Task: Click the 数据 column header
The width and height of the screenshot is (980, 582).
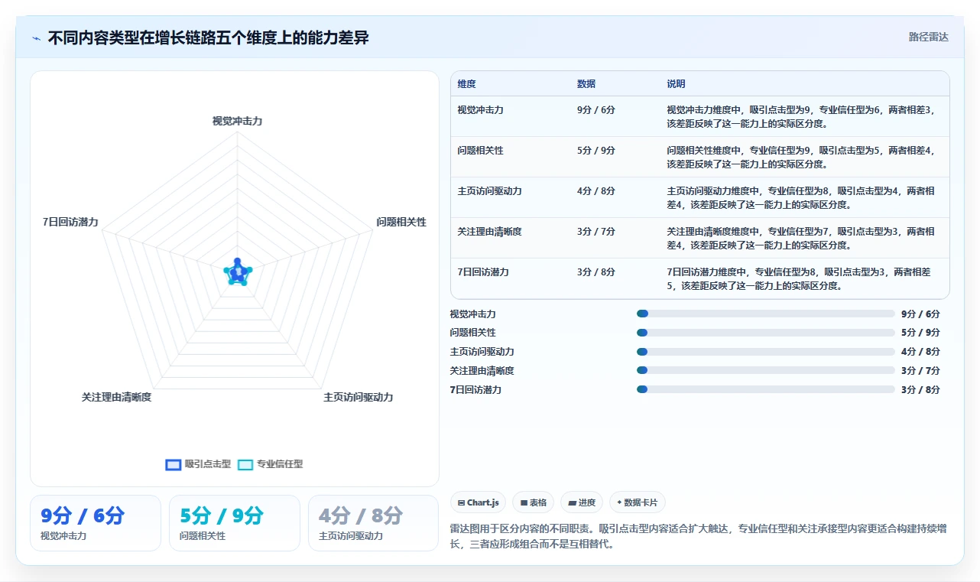Action: click(586, 84)
